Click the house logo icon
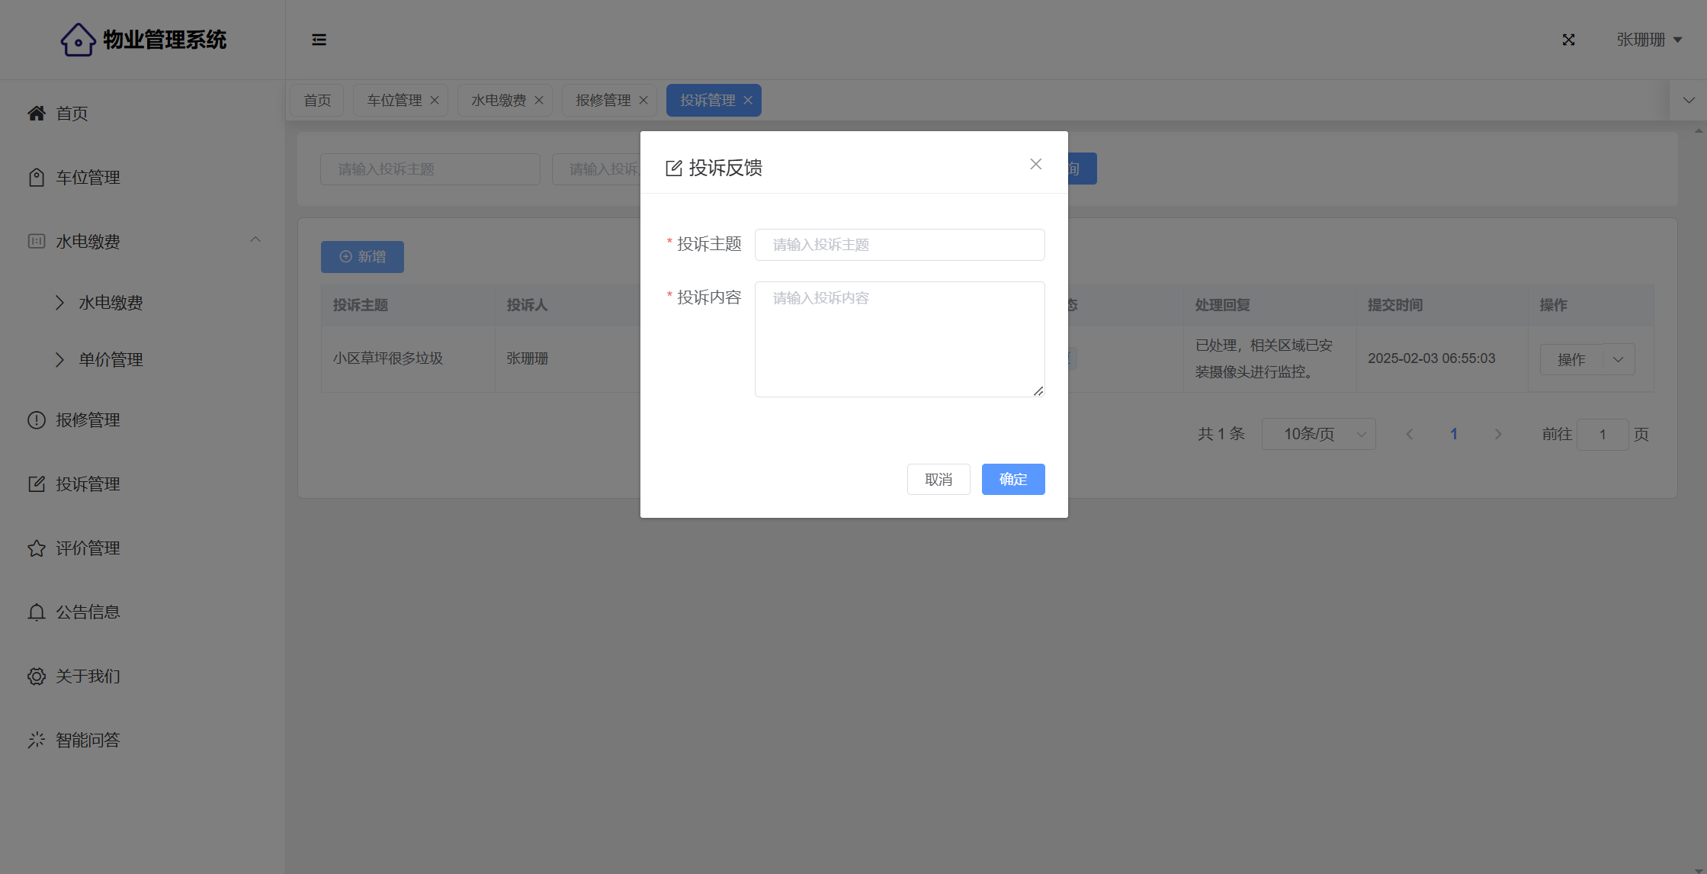 point(78,40)
